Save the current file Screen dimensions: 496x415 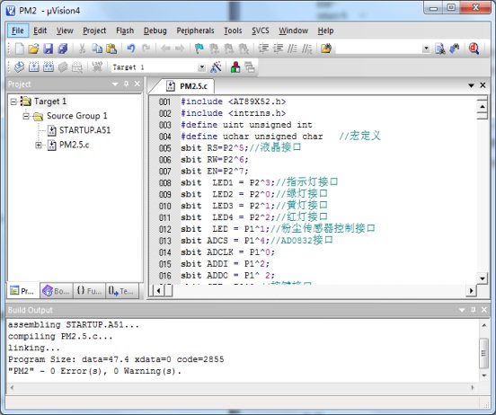tap(49, 49)
